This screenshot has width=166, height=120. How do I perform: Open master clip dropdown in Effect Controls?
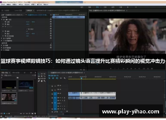(x=26, y=15)
